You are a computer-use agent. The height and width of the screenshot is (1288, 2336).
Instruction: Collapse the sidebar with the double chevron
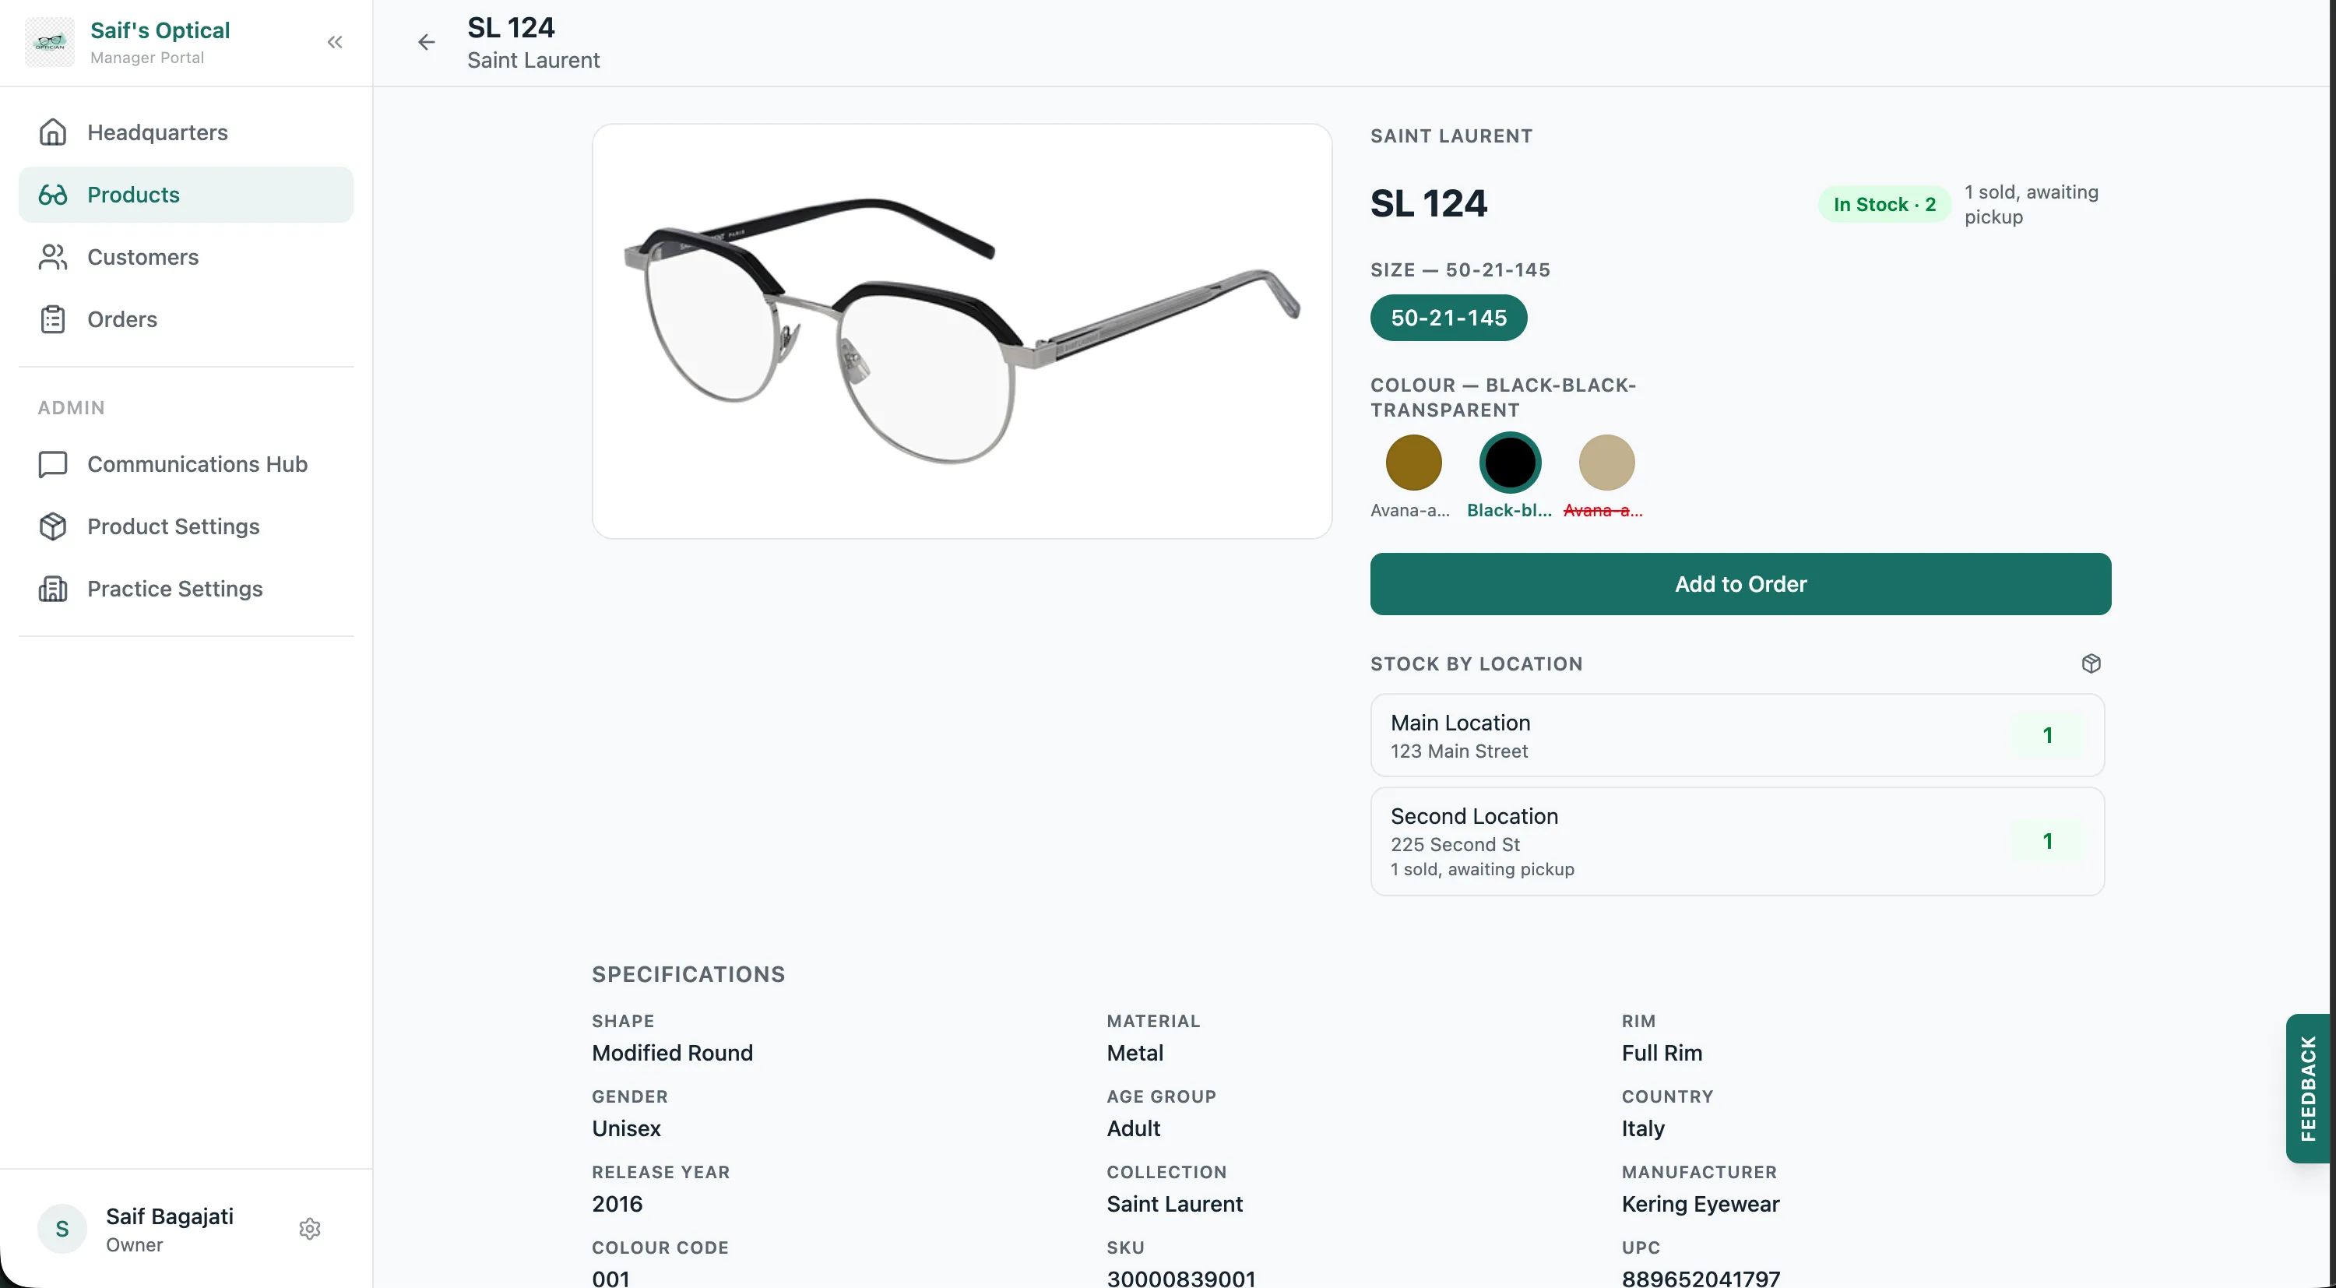click(x=335, y=42)
